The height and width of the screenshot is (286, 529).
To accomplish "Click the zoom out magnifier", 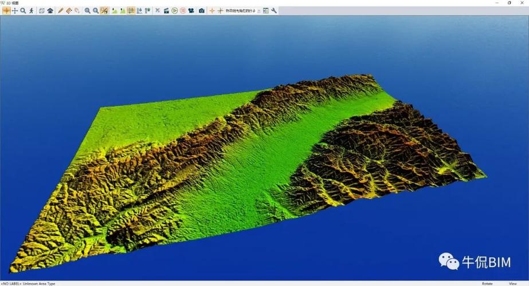I will point(96,11).
